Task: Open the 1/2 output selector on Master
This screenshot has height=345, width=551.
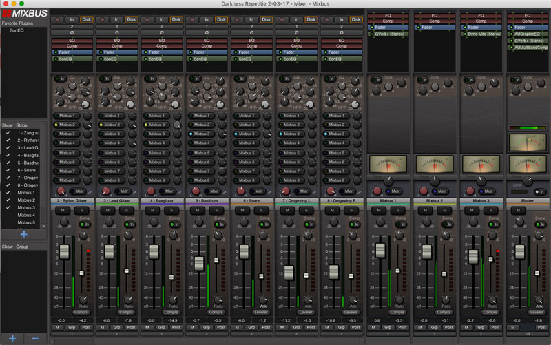Action: 528,334
